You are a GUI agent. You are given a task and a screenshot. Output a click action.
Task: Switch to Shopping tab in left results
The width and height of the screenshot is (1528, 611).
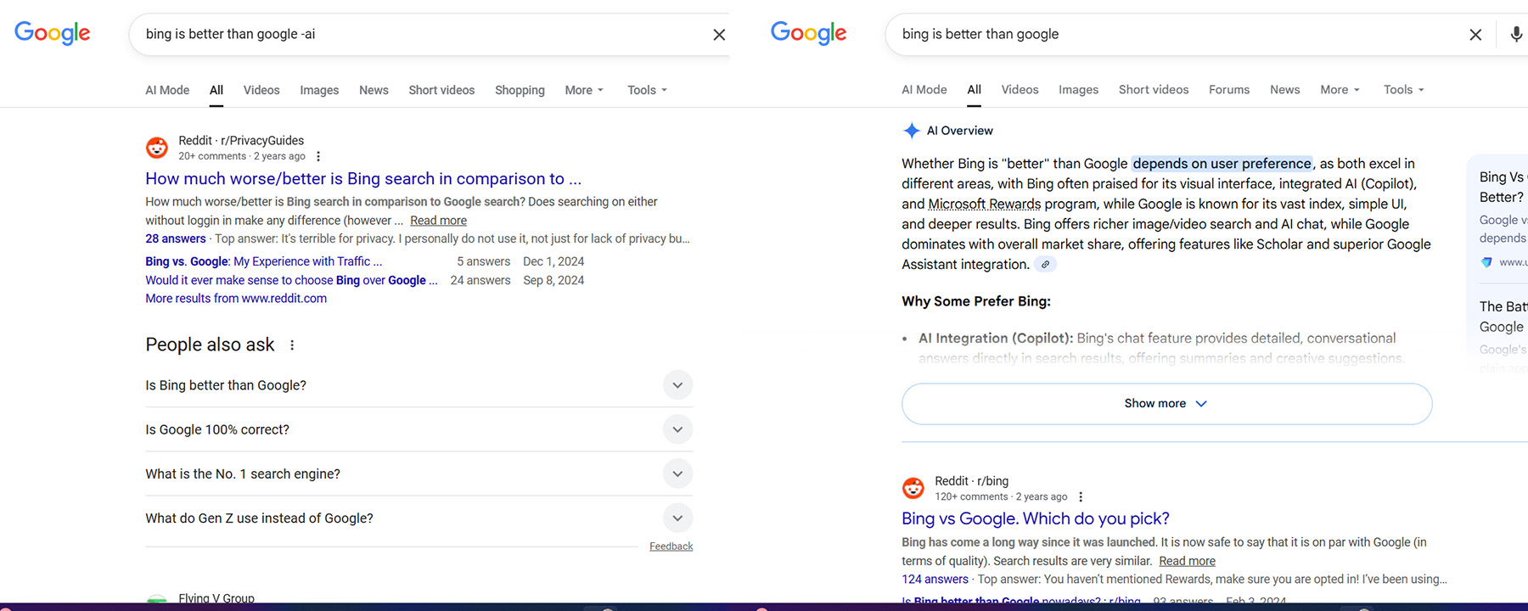click(x=520, y=90)
